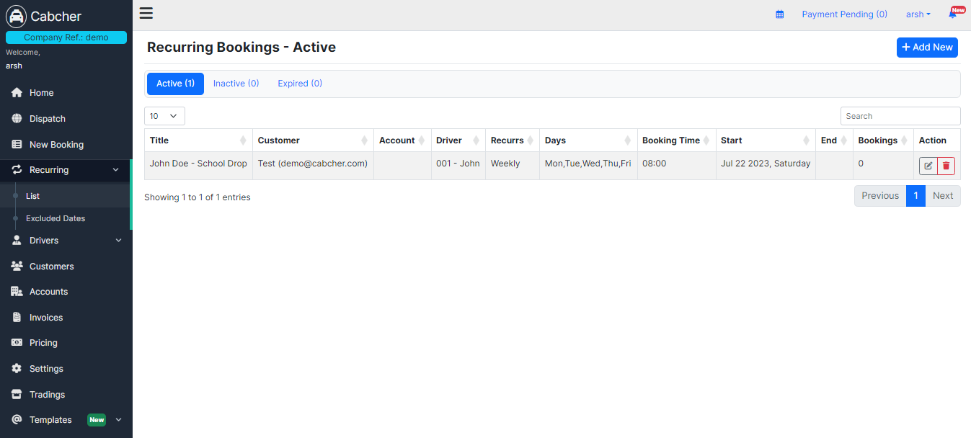Click the edit icon for John Doe booking
This screenshot has width=971, height=438.
click(x=928, y=166)
